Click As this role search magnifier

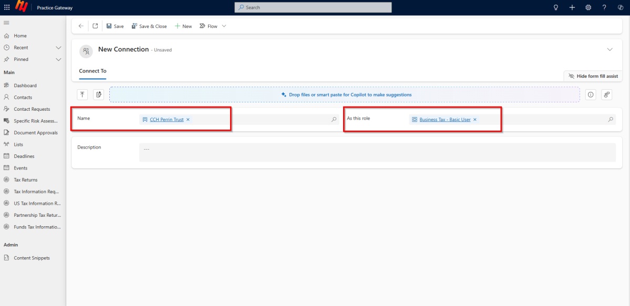[611, 119]
